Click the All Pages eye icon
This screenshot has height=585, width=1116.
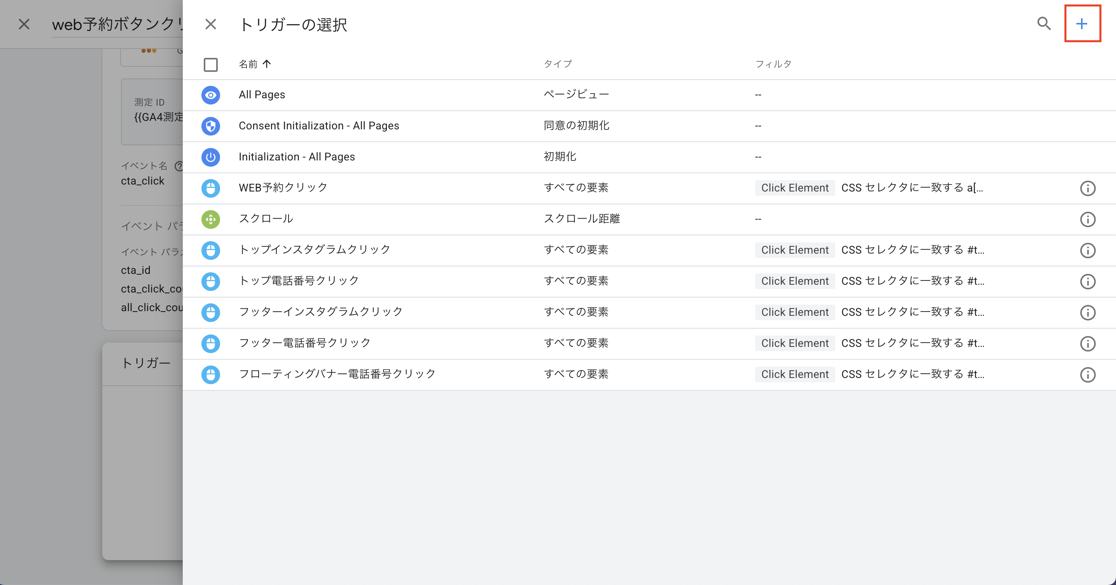[210, 95]
